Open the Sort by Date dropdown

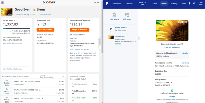point(53,76)
